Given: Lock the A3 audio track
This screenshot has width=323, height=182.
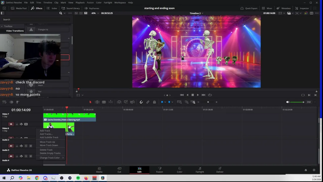Looking at the screenshot, I should point(17,146).
